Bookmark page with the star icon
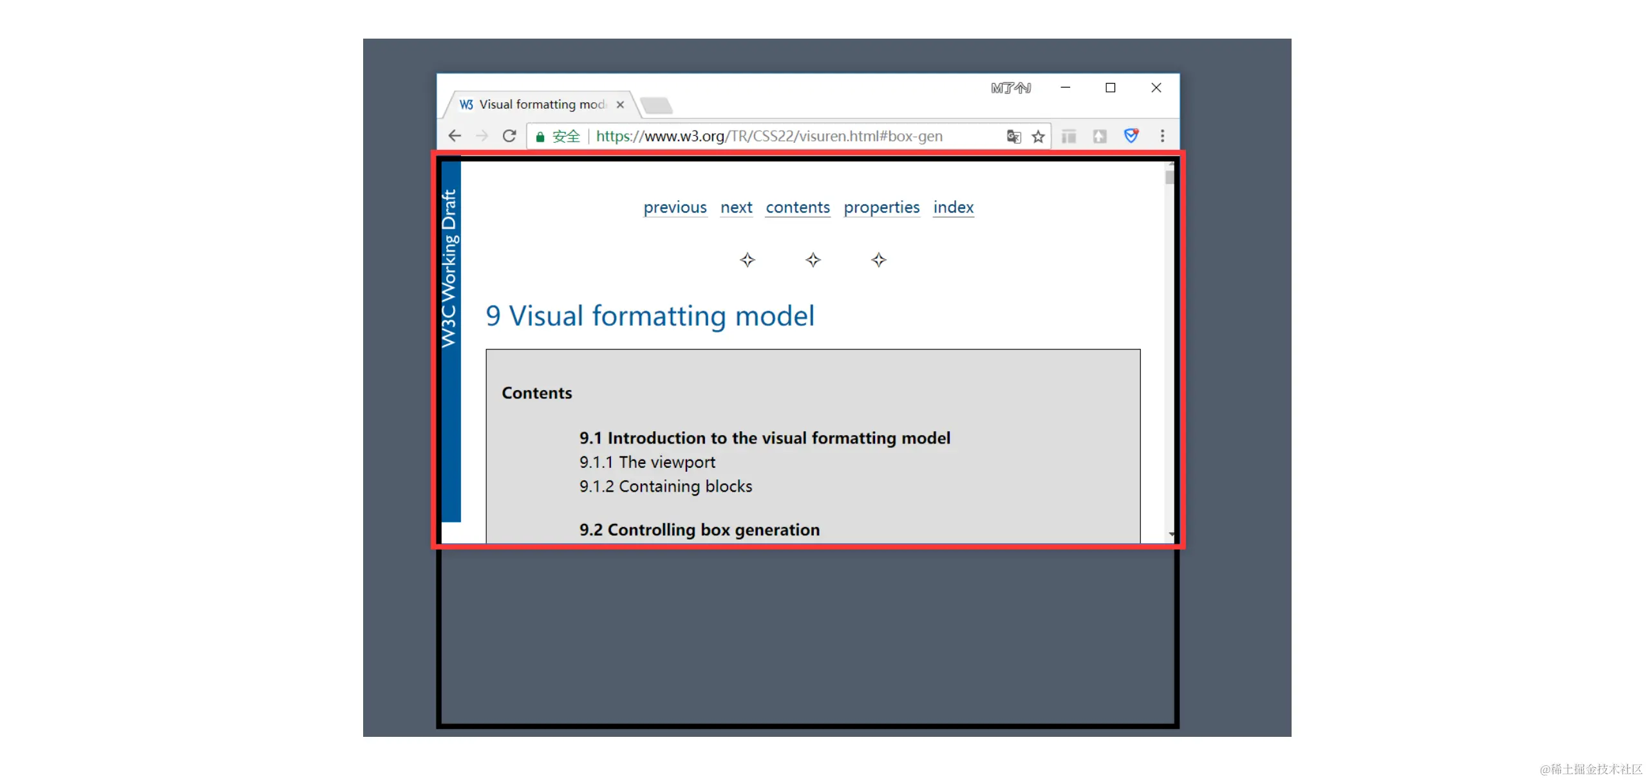Viewport: 1647px width, 780px height. pyautogui.click(x=1038, y=136)
